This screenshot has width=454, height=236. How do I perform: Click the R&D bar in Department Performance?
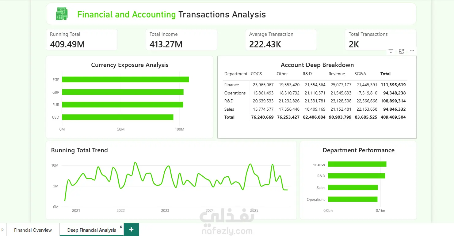(357, 176)
